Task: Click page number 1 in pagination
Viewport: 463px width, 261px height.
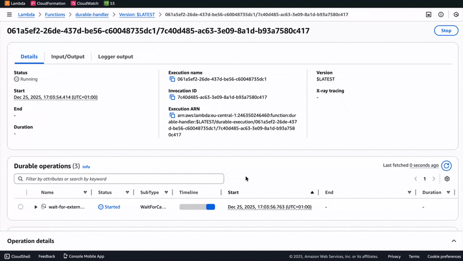Action: click(x=425, y=179)
